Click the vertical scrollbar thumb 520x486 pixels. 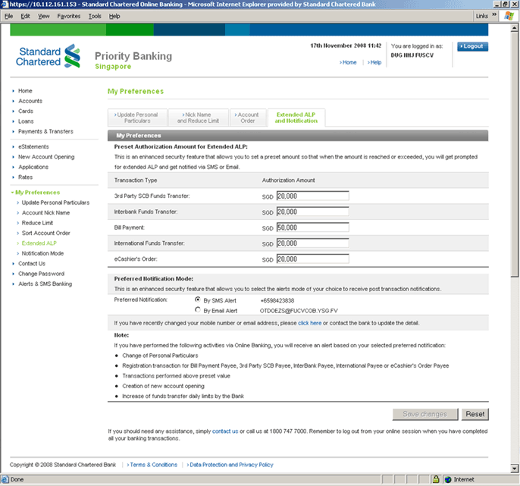click(515, 154)
